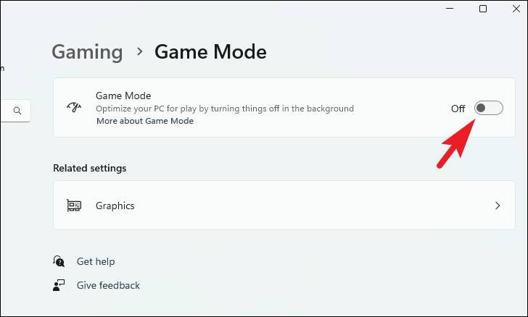The height and width of the screenshot is (317, 528).
Task: Open the More about Game Mode link
Action: (x=145, y=121)
